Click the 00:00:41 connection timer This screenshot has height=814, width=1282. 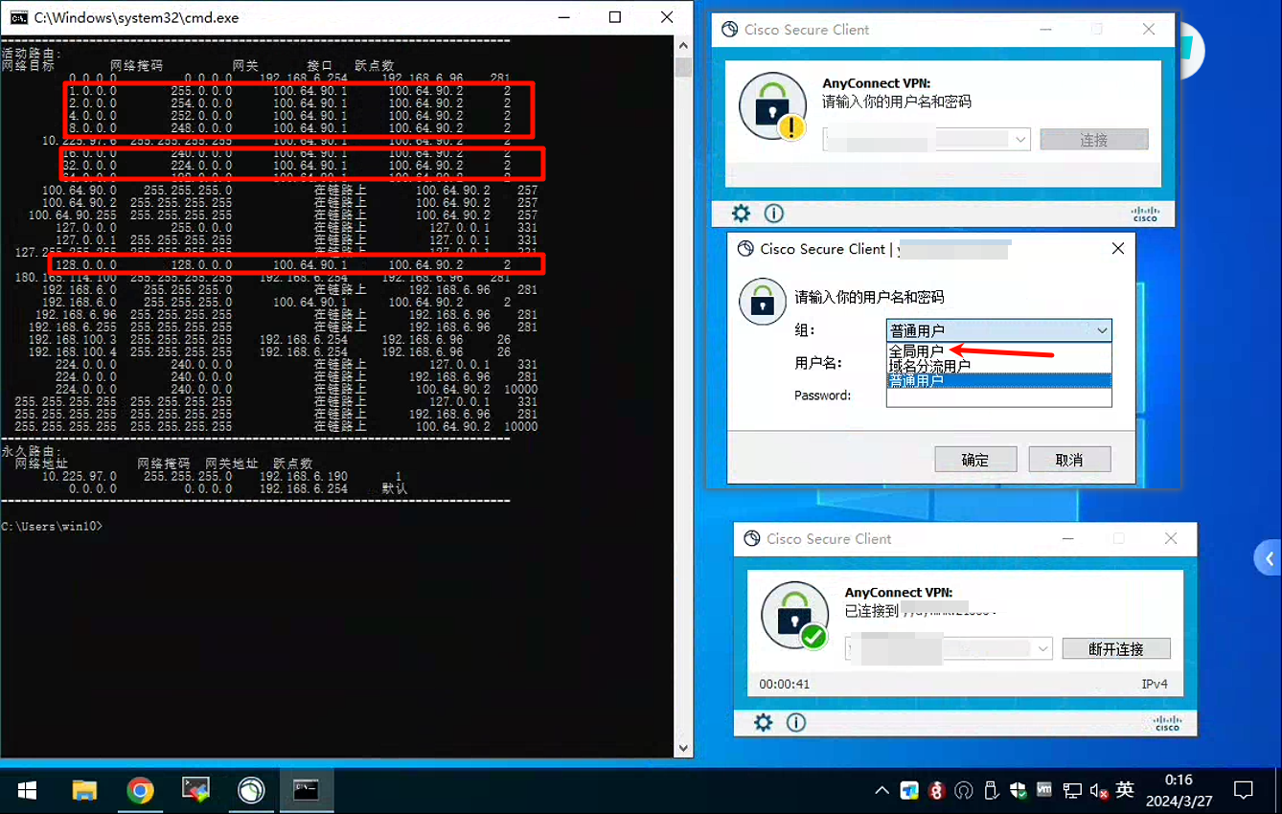click(785, 685)
